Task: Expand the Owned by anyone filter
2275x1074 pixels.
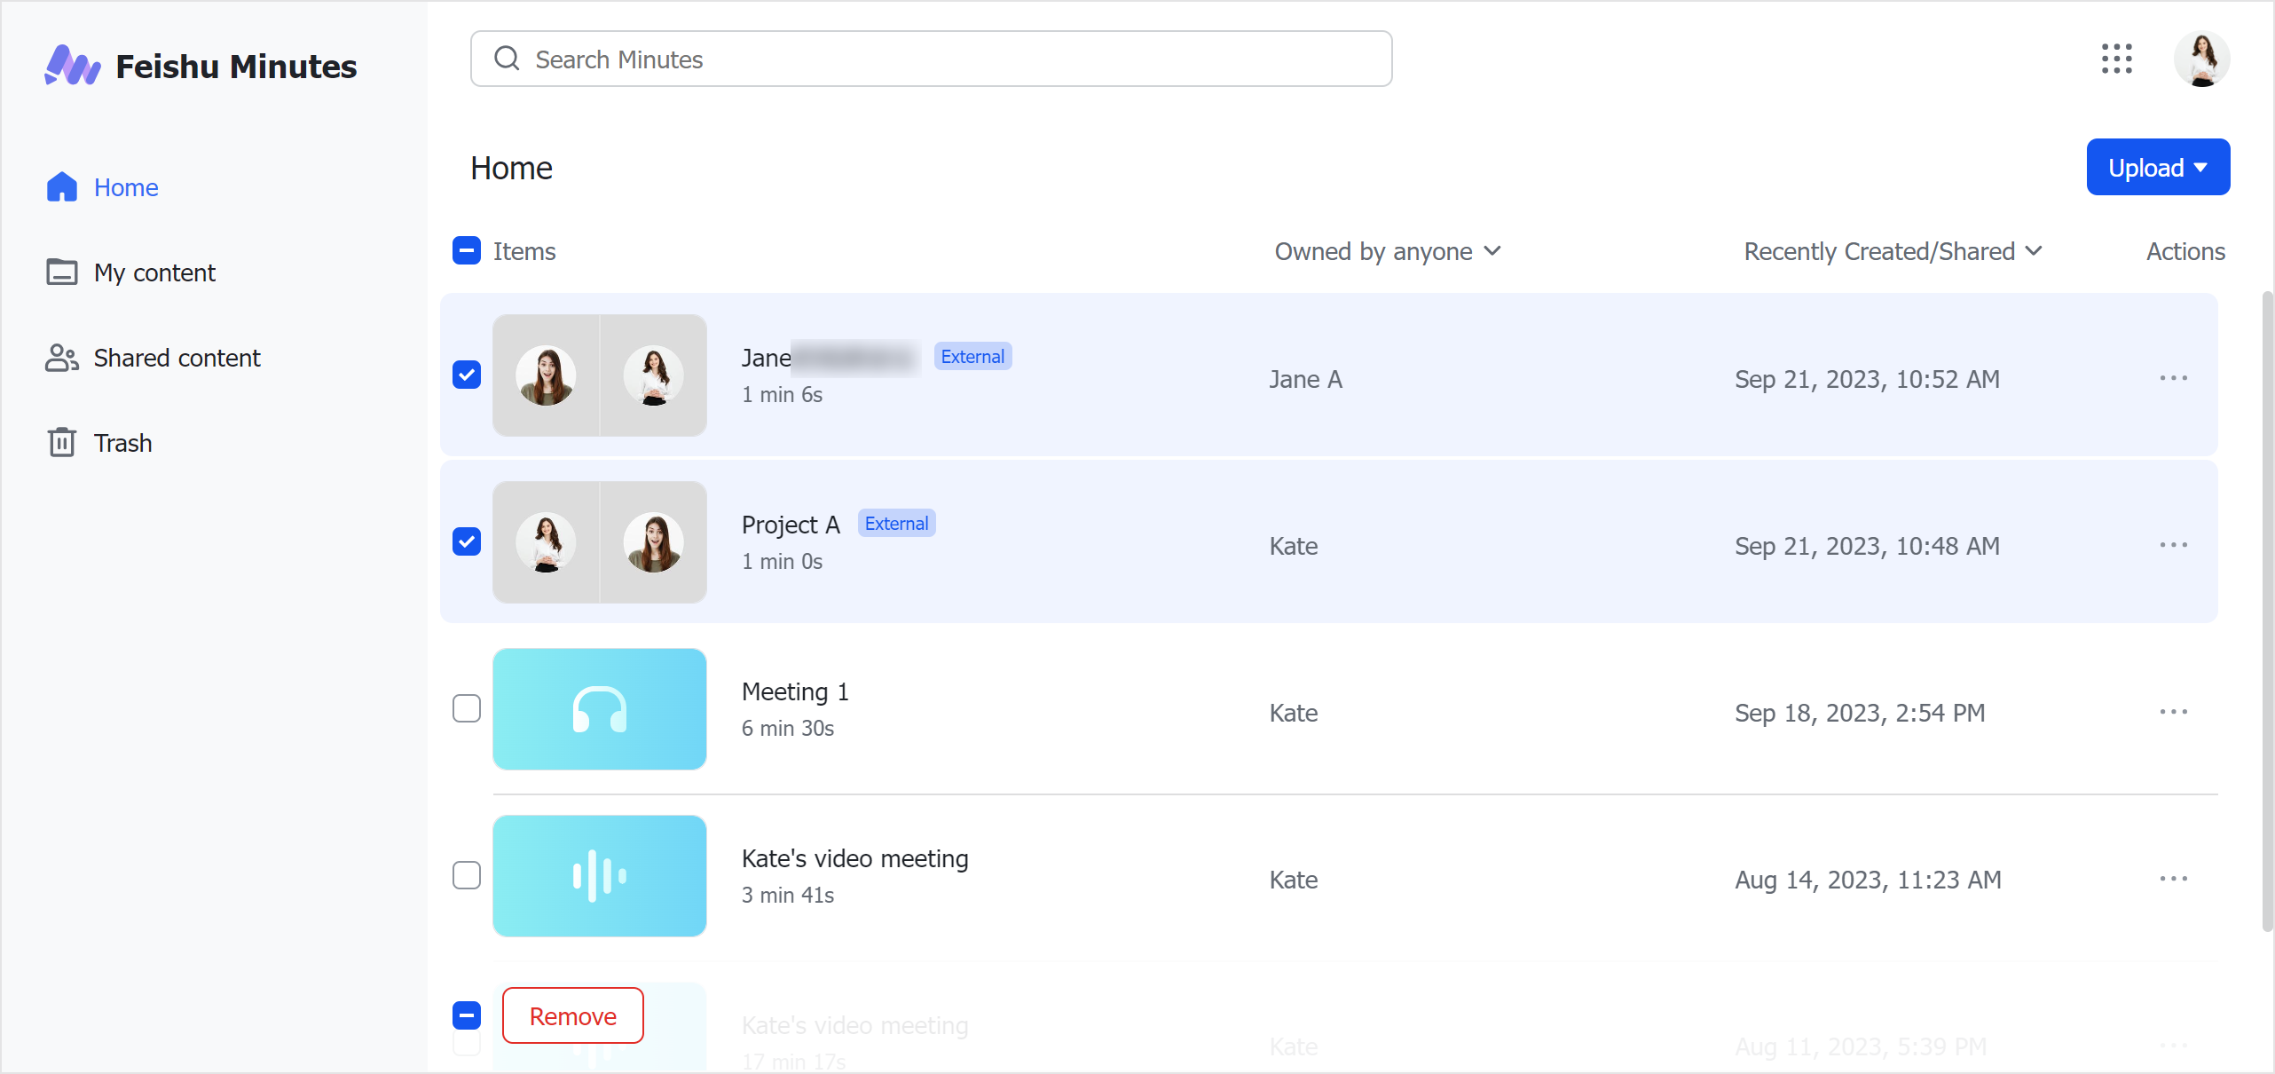Action: (1388, 251)
